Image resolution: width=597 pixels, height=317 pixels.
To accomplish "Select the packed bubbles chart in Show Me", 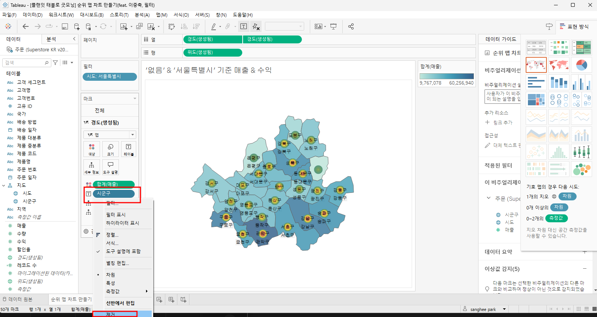I will coord(582,169).
